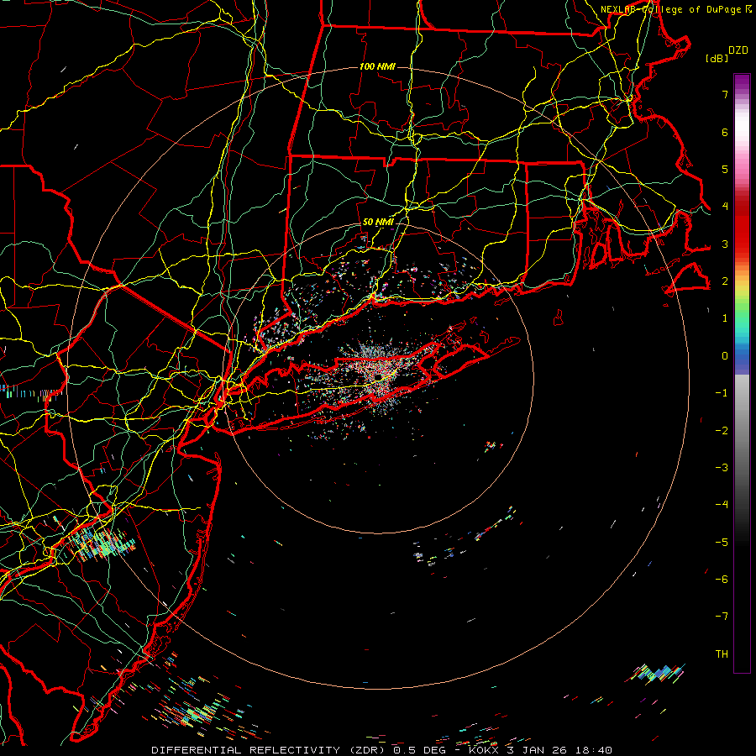
Task: Click the 6 value on the color scale
Action: click(x=725, y=132)
